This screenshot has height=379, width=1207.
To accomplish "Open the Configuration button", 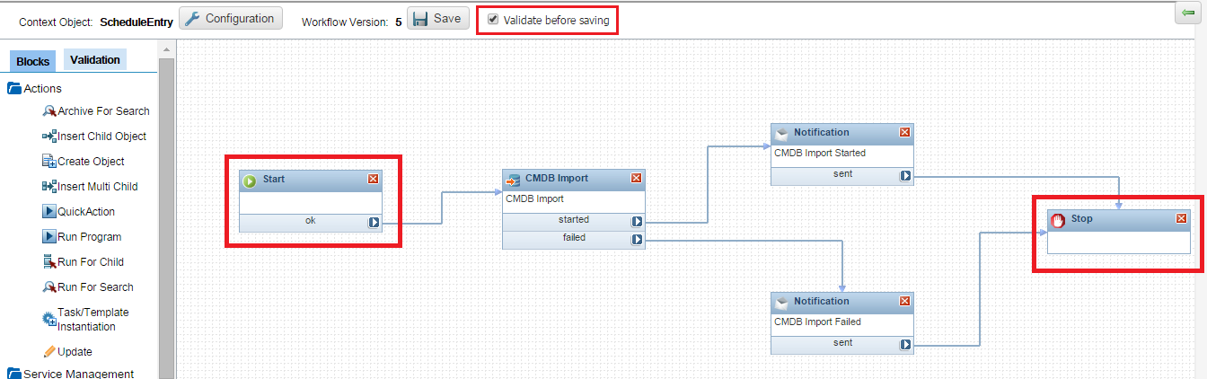I will pos(231,19).
